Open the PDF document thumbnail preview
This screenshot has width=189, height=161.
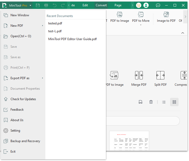[x=129, y=141]
